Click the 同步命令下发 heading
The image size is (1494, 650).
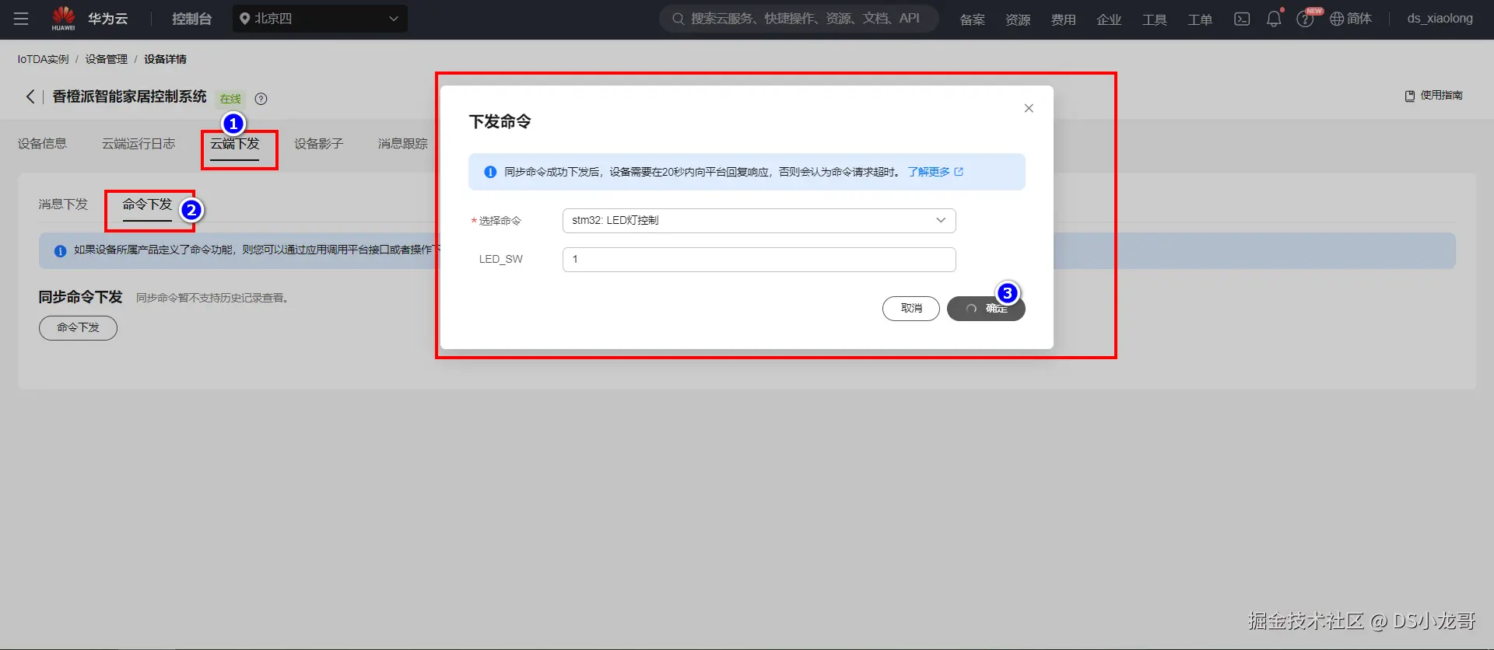[x=81, y=297]
